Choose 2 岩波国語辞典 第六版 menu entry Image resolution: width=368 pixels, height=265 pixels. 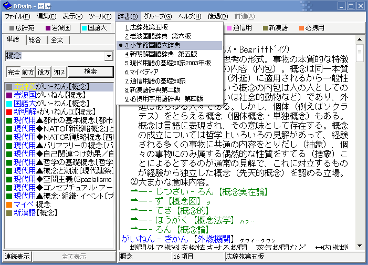169,36
